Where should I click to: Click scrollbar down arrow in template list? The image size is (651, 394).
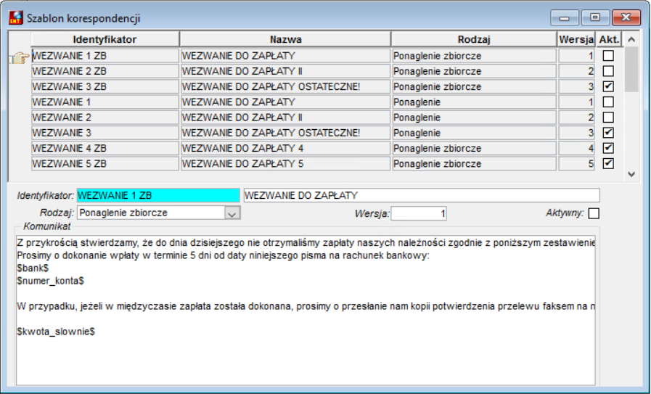(631, 174)
